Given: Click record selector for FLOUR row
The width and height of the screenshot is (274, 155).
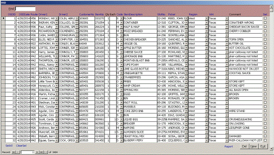Looking at the screenshot, I should (x=3, y=18).
